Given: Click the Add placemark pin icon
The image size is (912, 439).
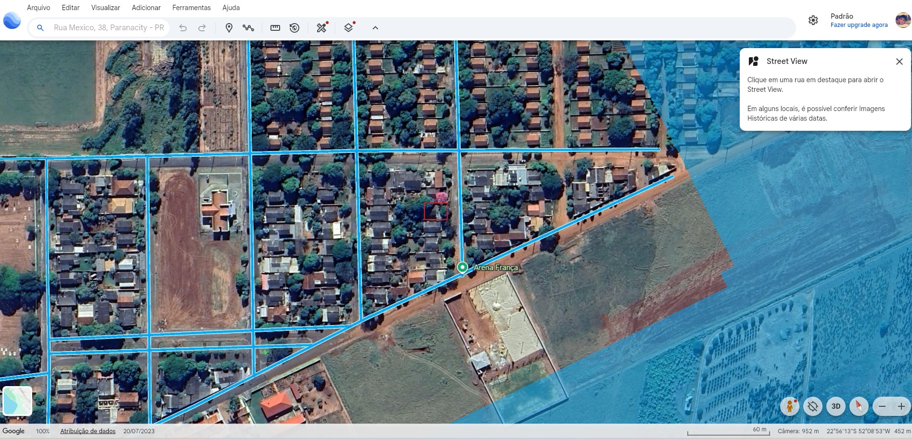Looking at the screenshot, I should [x=229, y=28].
